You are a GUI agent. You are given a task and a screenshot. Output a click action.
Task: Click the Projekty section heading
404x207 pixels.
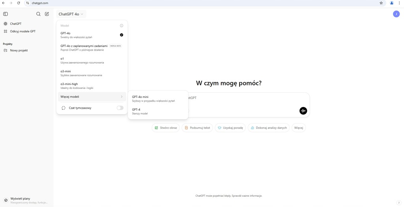click(x=8, y=44)
